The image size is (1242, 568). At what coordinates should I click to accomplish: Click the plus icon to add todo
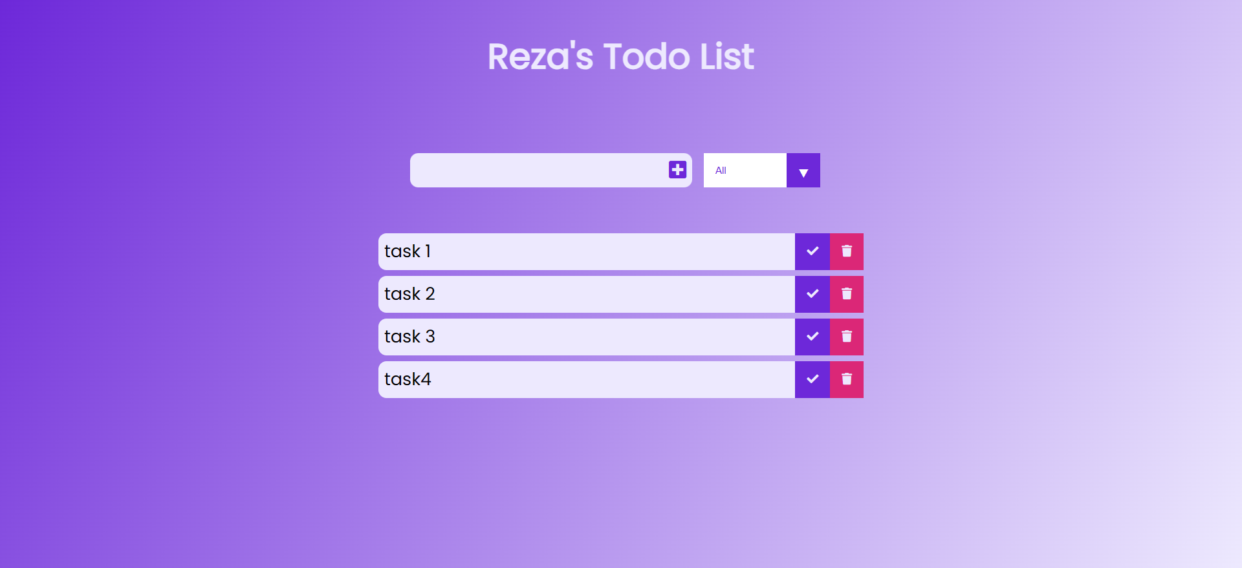click(677, 170)
